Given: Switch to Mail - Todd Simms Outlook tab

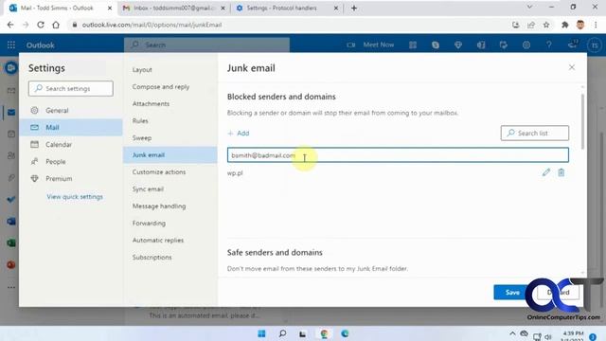Looking at the screenshot, I should click(x=60, y=8).
